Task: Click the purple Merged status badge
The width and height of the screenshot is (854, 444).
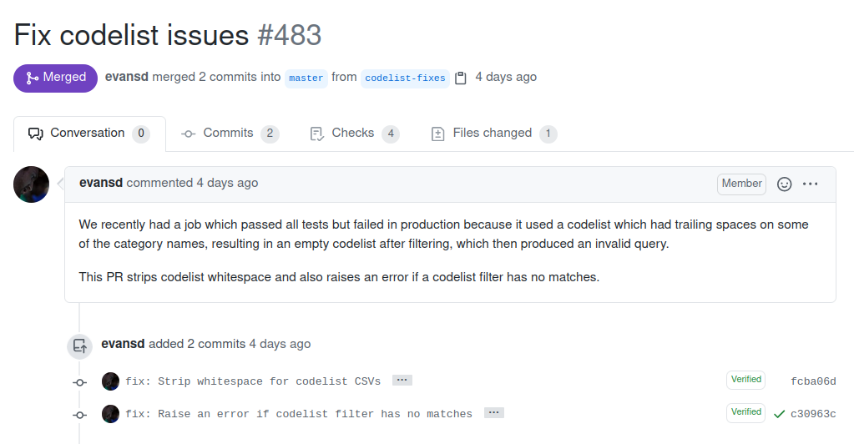Action: [55, 78]
